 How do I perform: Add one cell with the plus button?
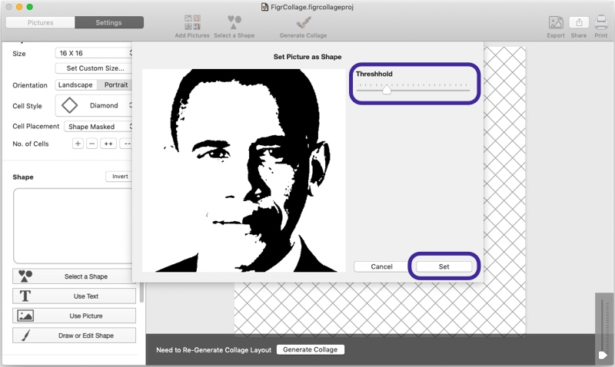(78, 144)
